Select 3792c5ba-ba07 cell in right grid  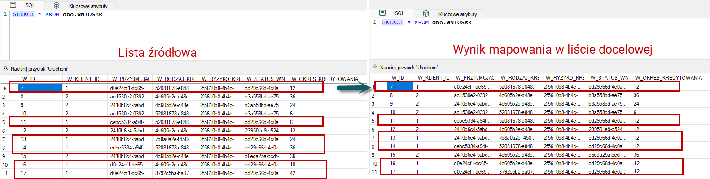click(x=518, y=172)
